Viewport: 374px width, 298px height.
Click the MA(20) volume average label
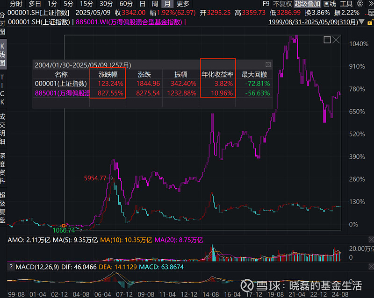pos(179,240)
